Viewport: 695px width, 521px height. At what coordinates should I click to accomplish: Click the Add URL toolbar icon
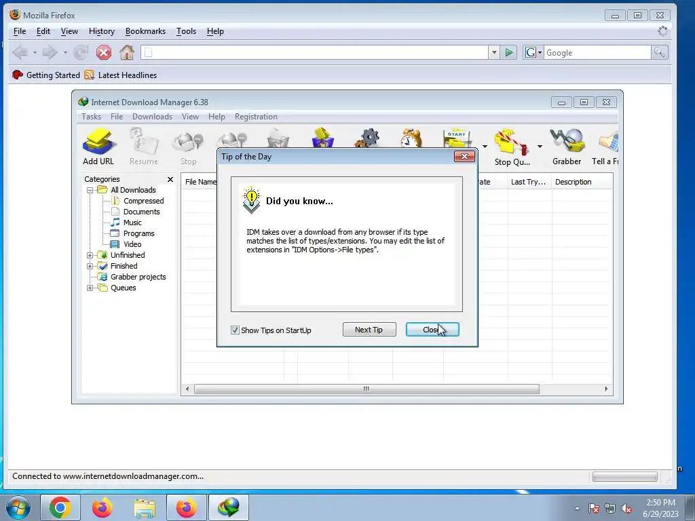pyautogui.click(x=98, y=147)
